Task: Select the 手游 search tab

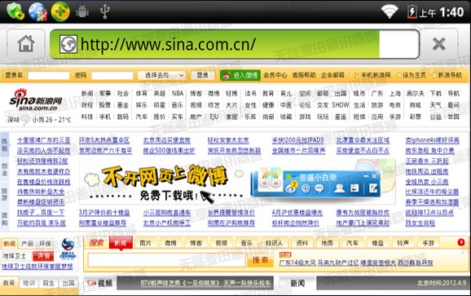Action: click(429, 243)
